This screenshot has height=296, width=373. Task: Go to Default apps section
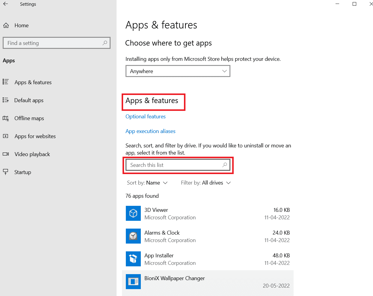tap(29, 100)
